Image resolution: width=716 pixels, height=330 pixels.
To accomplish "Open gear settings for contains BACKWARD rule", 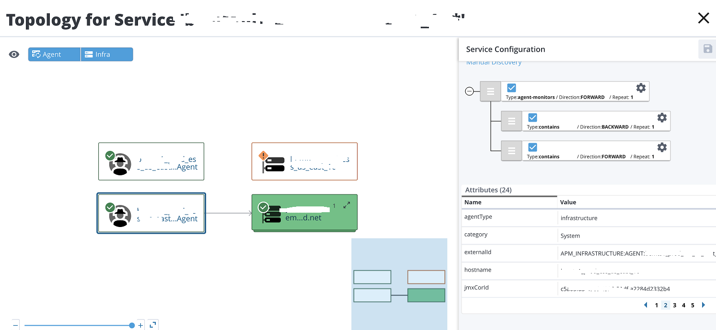I will [x=662, y=117].
